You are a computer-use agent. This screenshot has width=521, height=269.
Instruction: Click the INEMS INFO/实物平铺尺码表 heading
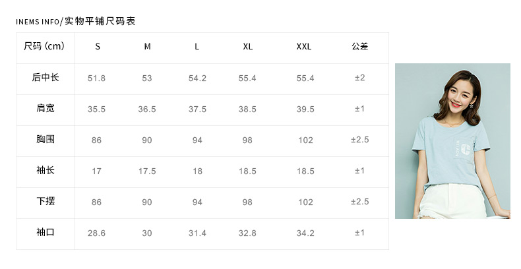pos(76,22)
